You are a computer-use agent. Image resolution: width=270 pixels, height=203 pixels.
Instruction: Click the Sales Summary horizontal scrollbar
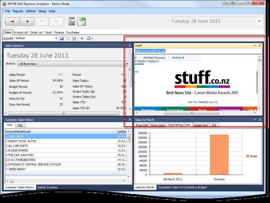coord(63,113)
